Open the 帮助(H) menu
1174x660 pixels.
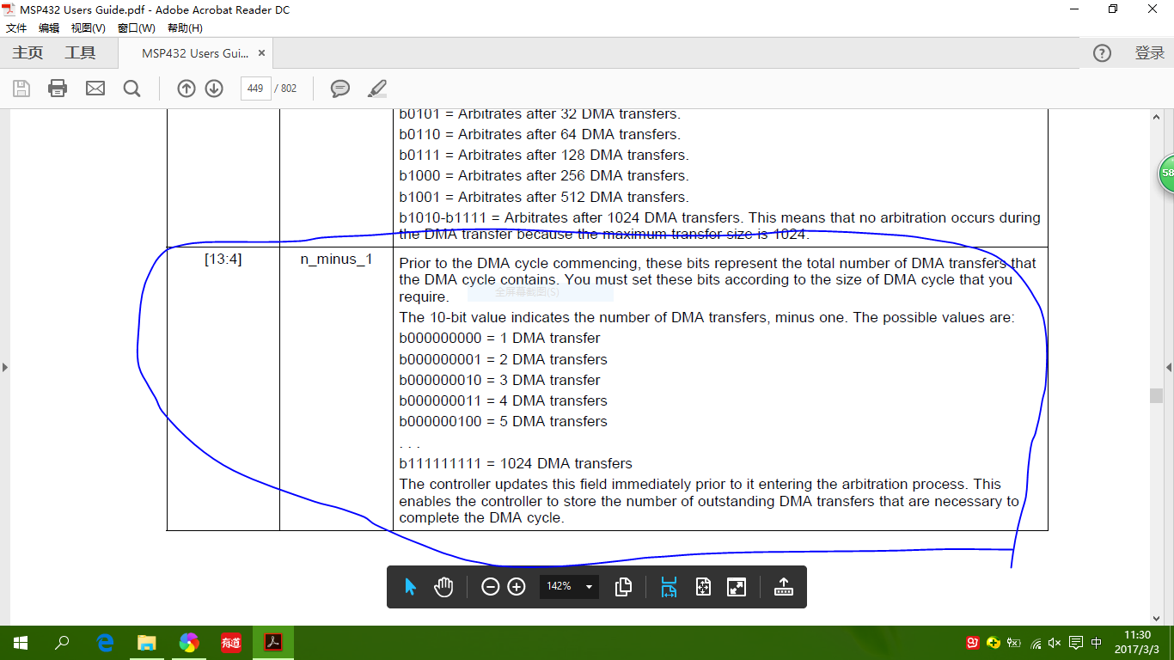185,28
